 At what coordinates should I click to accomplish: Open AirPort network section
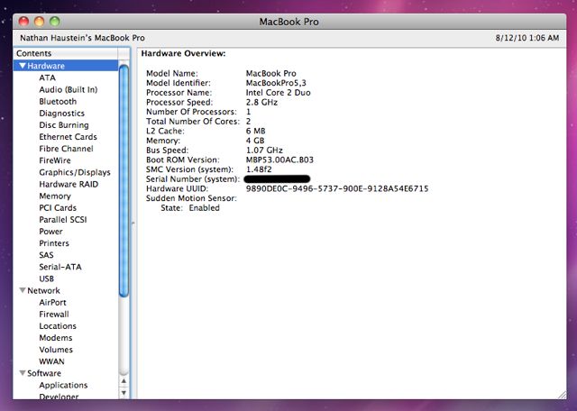pos(52,303)
